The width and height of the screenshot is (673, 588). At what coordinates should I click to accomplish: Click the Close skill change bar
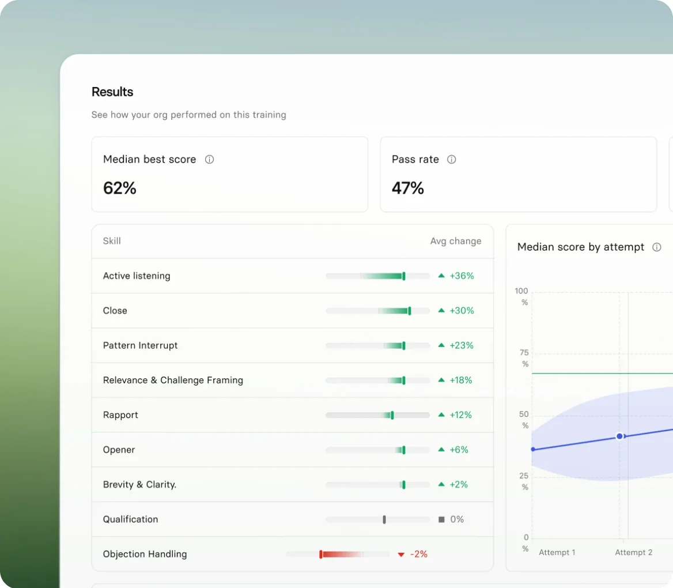point(378,311)
